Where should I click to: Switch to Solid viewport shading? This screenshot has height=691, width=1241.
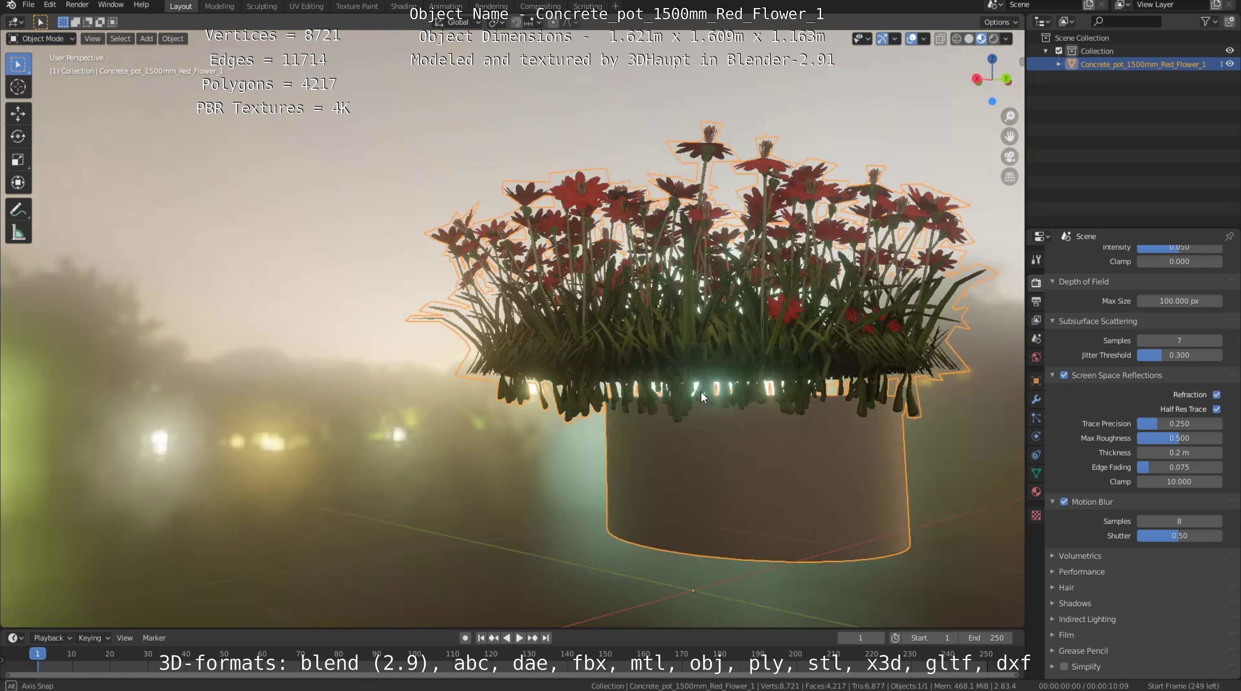point(969,39)
